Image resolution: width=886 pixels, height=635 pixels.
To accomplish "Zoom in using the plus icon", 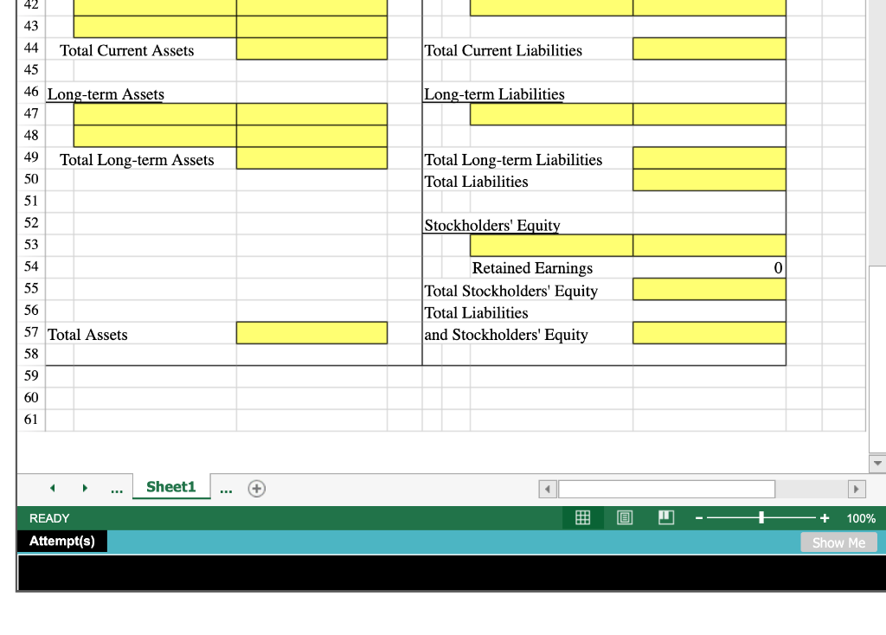I will [x=824, y=518].
